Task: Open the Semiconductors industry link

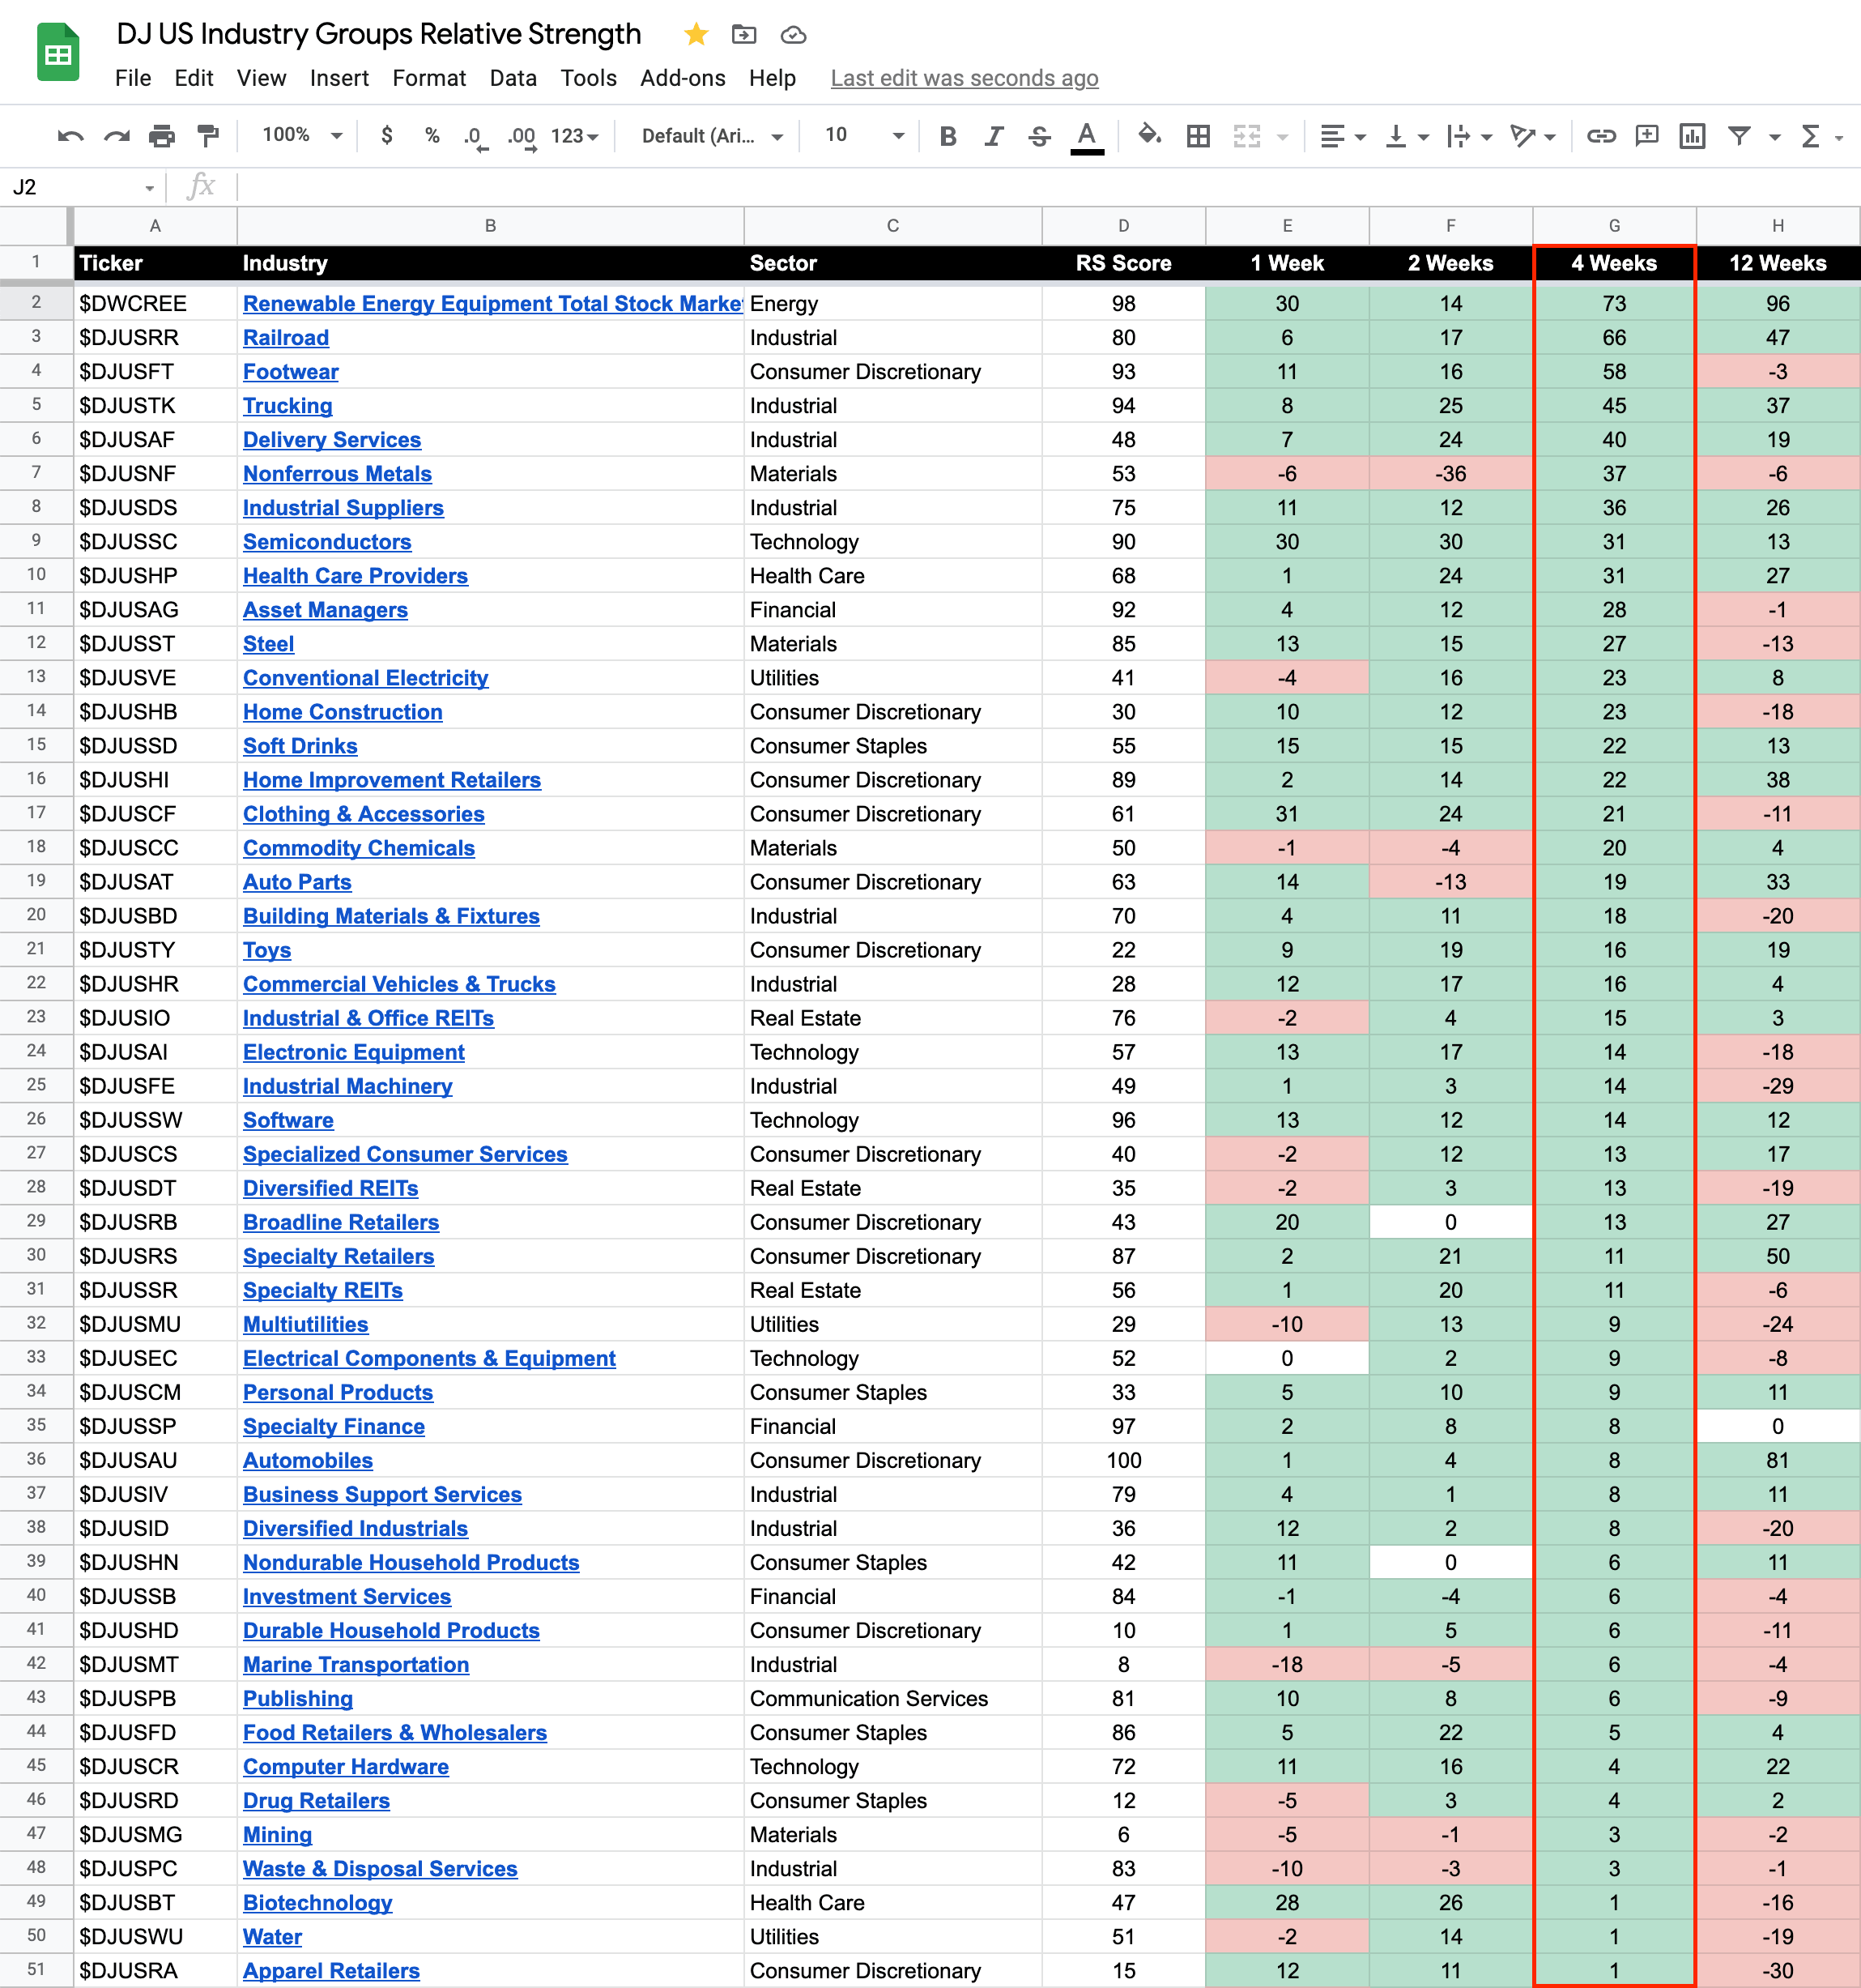Action: coord(327,542)
